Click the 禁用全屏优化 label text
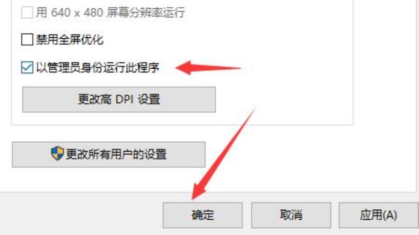The width and height of the screenshot is (419, 235). pyautogui.click(x=70, y=40)
